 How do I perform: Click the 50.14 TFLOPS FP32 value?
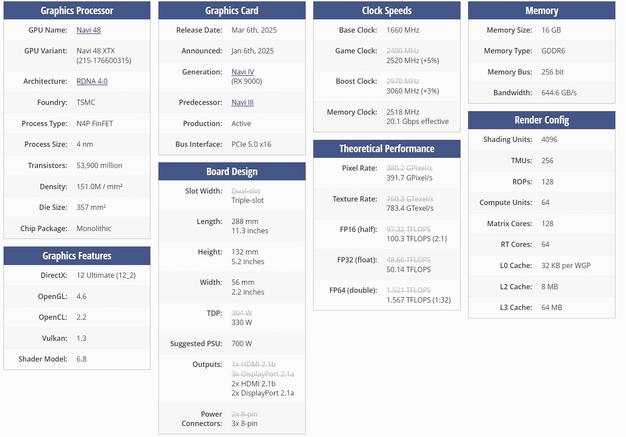point(409,269)
